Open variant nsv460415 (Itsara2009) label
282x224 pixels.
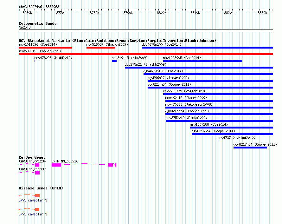tap(186, 98)
